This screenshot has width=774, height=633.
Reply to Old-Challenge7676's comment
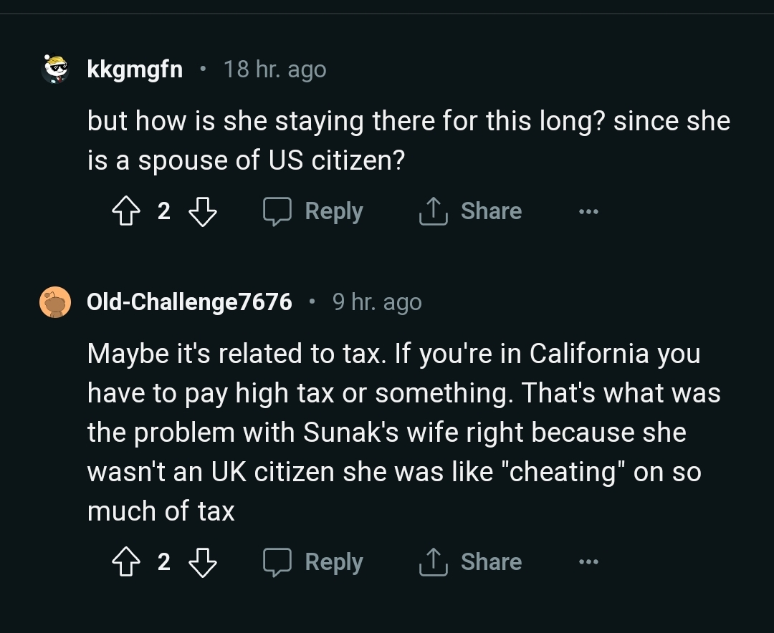coord(313,563)
